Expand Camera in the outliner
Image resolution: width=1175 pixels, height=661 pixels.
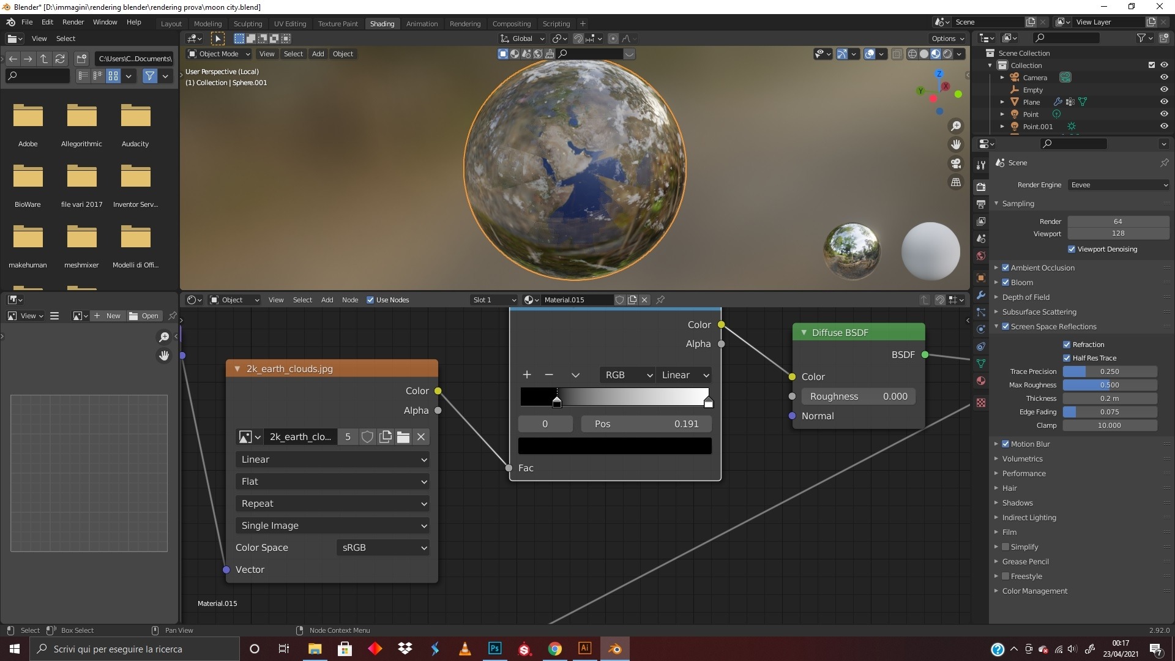[x=1002, y=78]
